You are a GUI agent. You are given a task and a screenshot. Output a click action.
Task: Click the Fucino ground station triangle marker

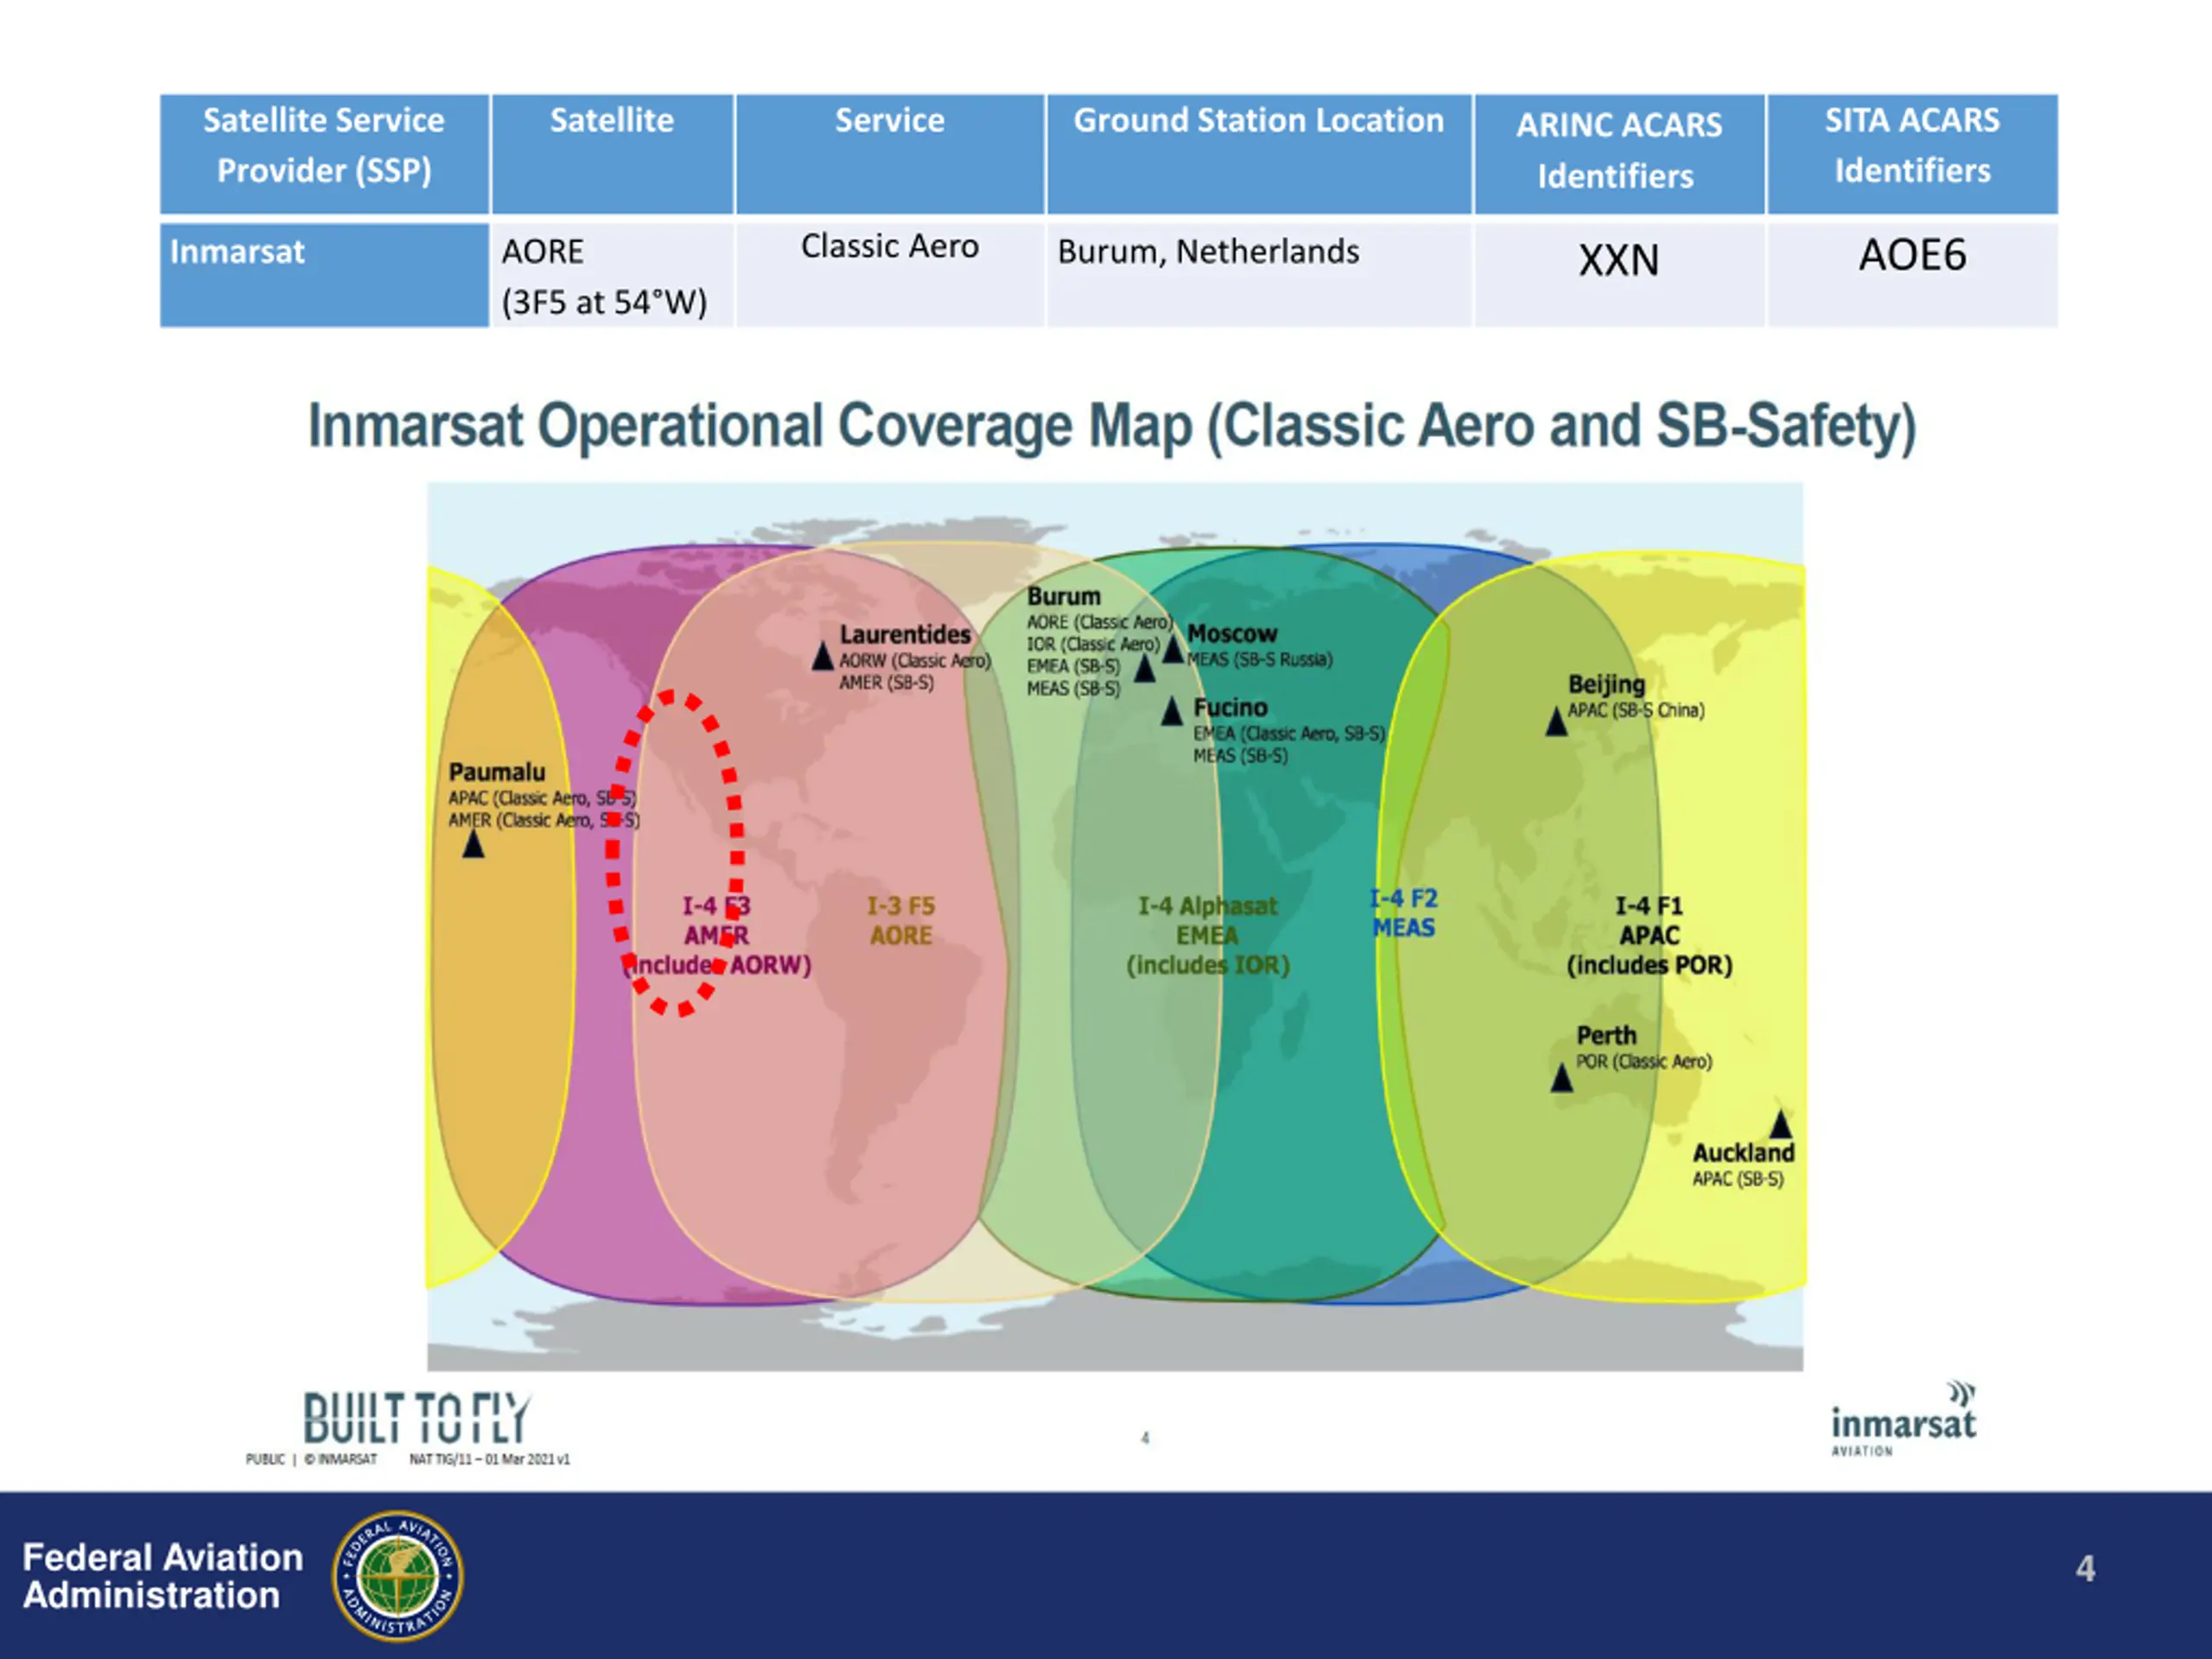1172,711
